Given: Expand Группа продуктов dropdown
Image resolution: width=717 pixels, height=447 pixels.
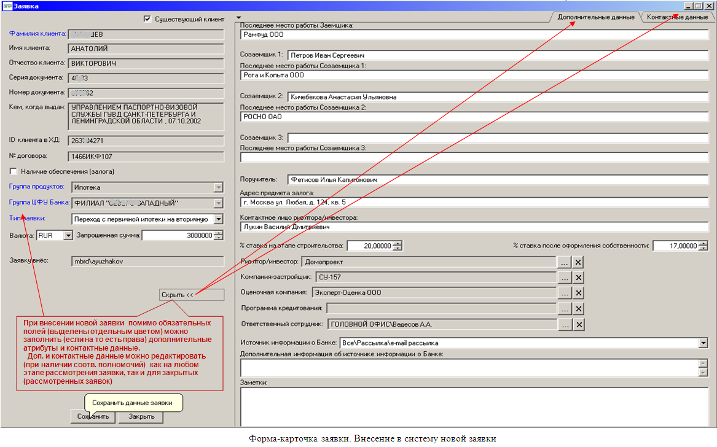Looking at the screenshot, I should (x=219, y=187).
